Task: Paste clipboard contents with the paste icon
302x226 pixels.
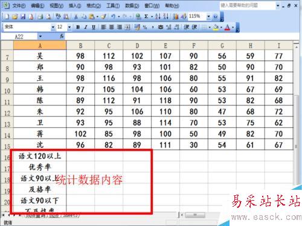Action: pyautogui.click(x=92, y=16)
